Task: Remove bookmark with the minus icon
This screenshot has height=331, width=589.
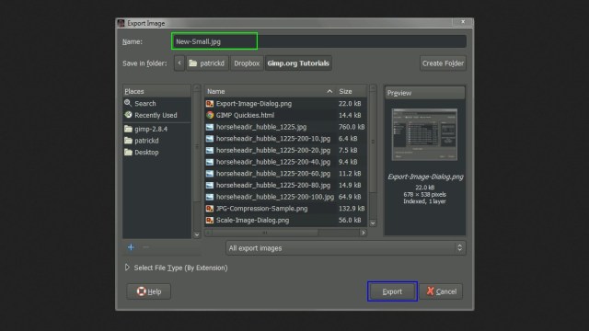Action: tap(145, 247)
